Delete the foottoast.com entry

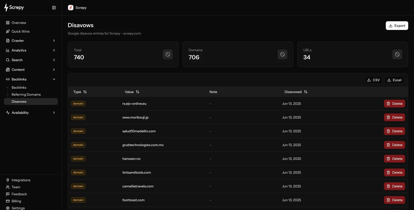(x=394, y=200)
